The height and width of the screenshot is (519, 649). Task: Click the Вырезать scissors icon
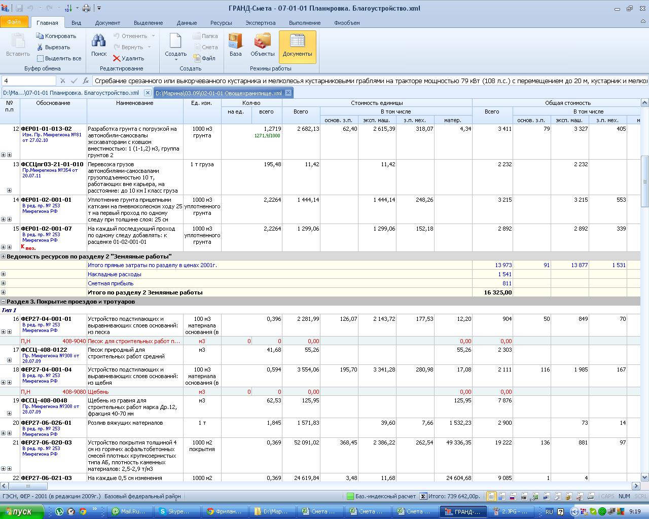(40, 47)
